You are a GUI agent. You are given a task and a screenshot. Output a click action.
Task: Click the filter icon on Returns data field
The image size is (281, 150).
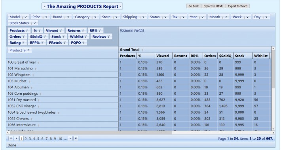click(83, 30)
